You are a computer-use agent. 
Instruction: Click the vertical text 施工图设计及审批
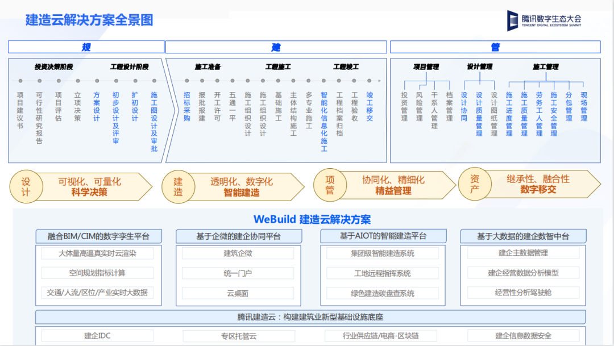click(154, 122)
